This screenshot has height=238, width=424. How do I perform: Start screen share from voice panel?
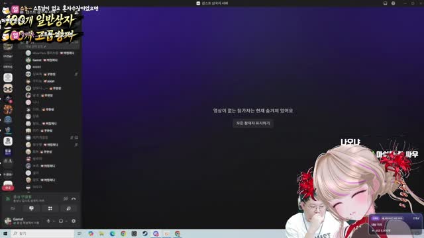(31, 209)
